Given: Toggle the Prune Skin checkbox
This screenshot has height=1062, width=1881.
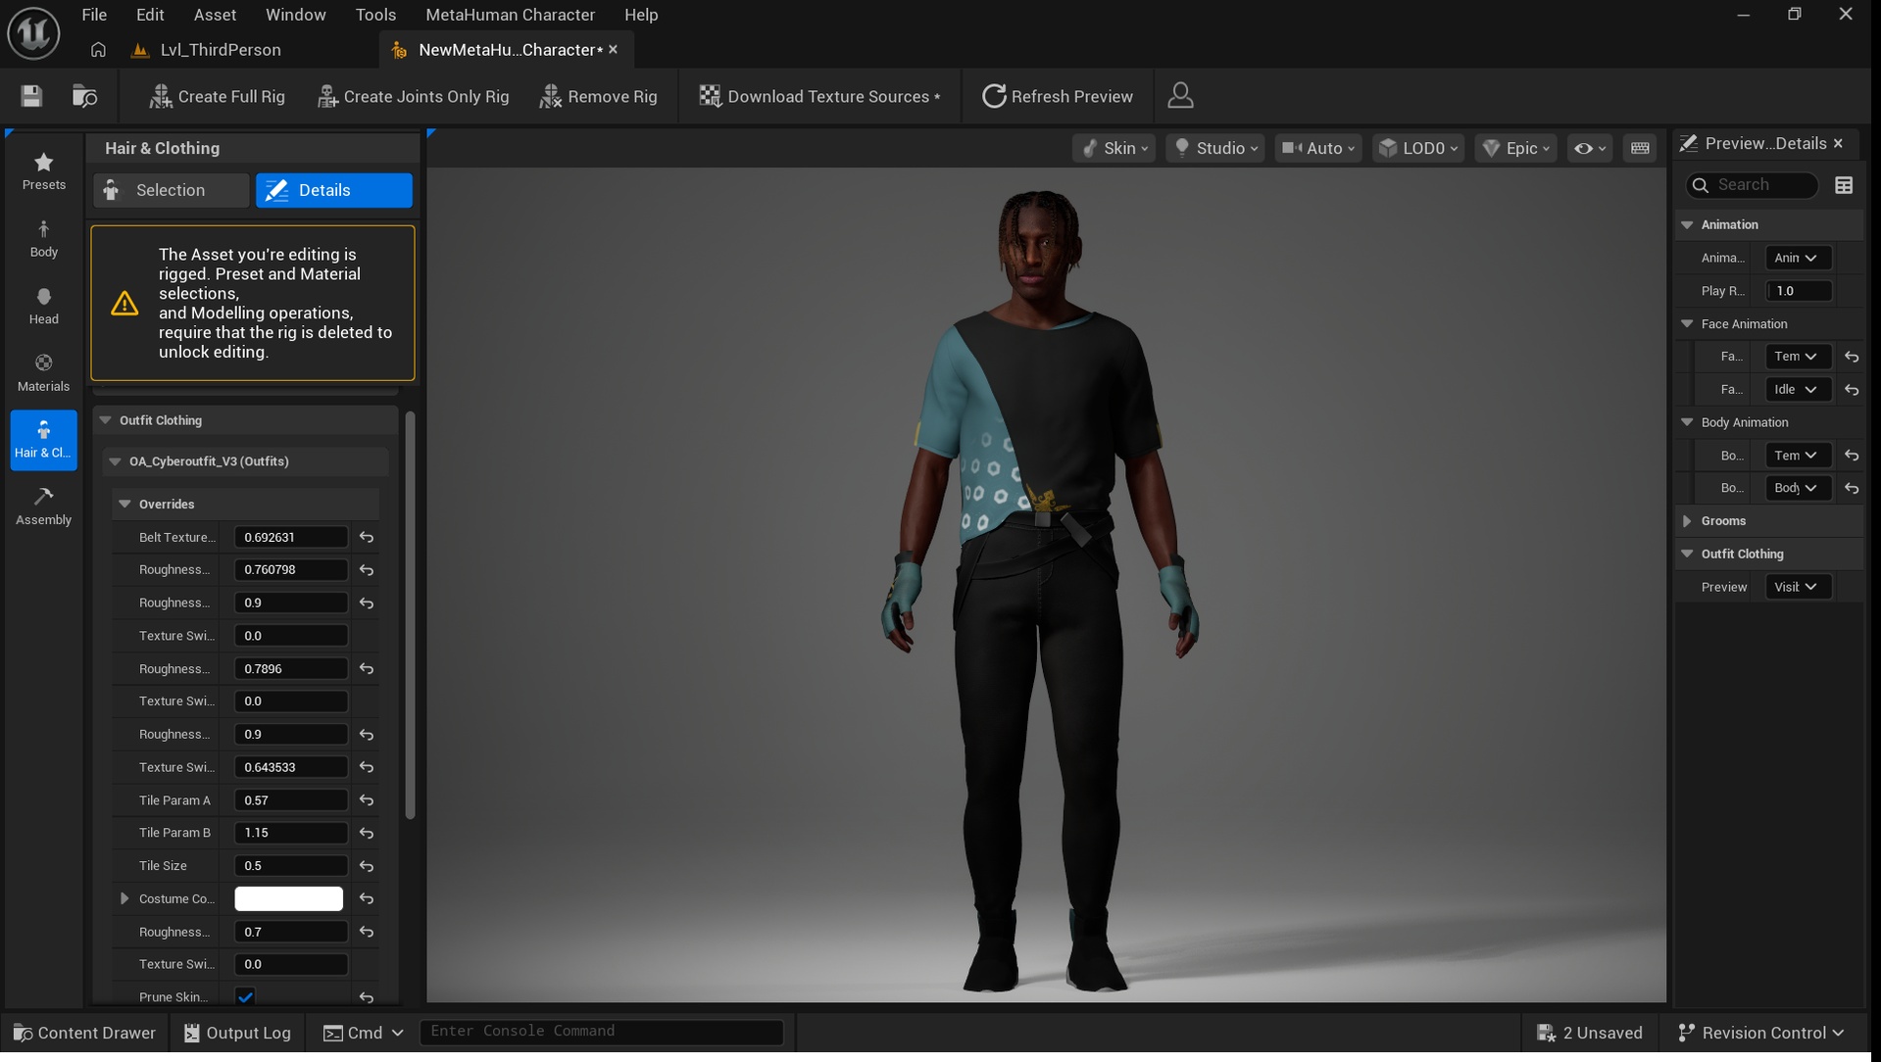Looking at the screenshot, I should (245, 997).
